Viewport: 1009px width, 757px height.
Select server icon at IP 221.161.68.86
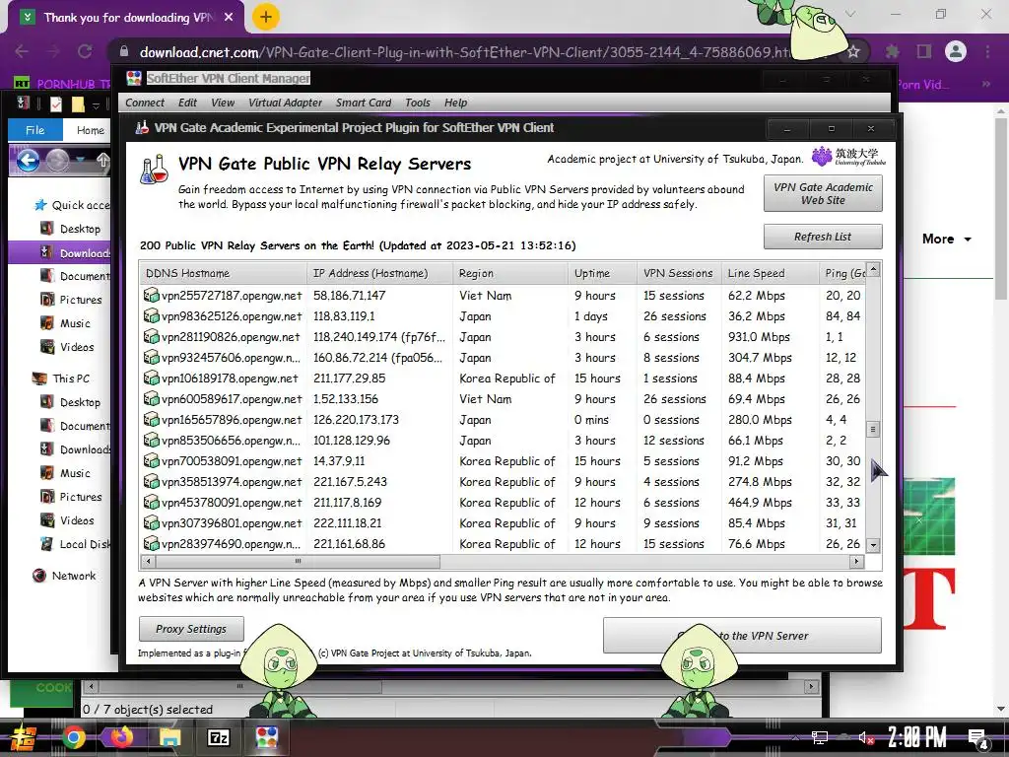(151, 543)
